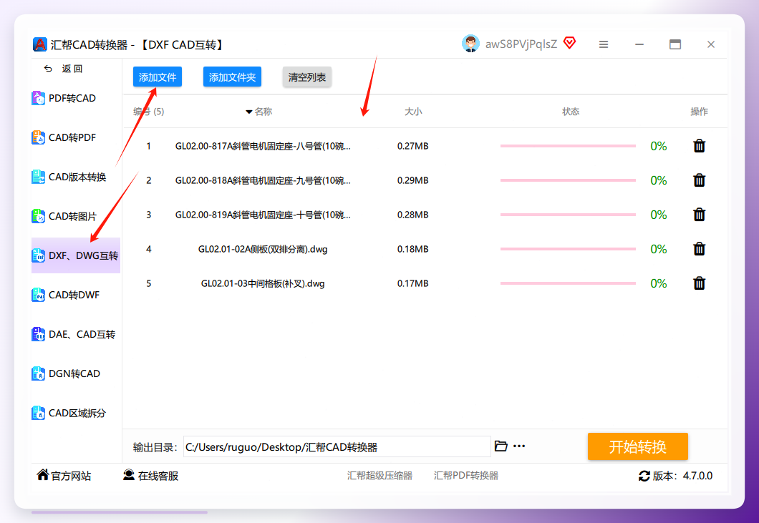This screenshot has width=759, height=523.
Task: Click the 0.17MB size cell
Action: 413,283
